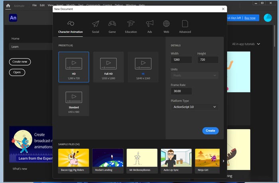Select Home in the left sidebar
This screenshot has width=279, height=183.
click(x=15, y=39)
